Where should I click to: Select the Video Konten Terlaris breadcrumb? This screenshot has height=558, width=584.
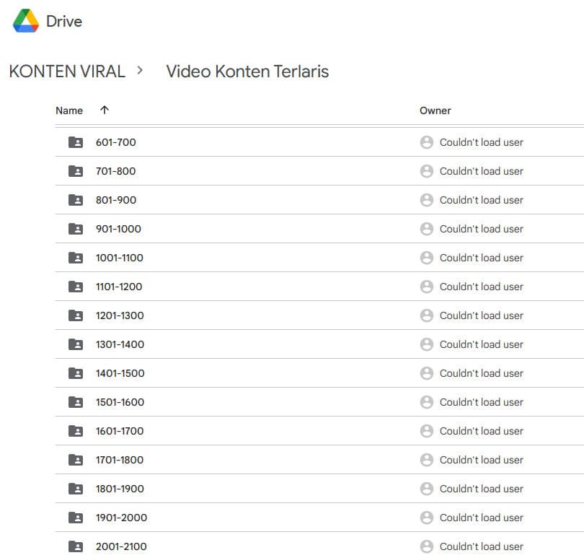pyautogui.click(x=247, y=71)
